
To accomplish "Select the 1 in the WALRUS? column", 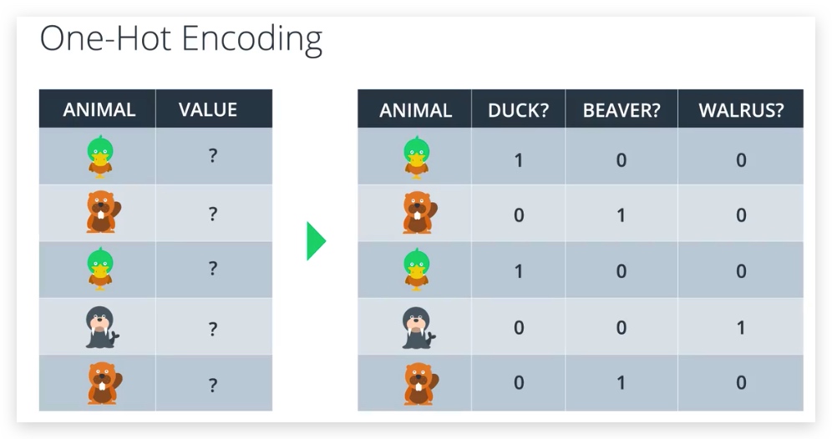I will (x=741, y=328).
